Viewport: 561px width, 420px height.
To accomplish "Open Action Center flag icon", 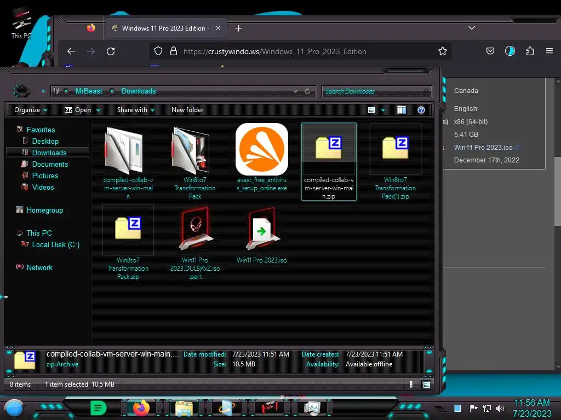I will pyautogui.click(x=474, y=408).
